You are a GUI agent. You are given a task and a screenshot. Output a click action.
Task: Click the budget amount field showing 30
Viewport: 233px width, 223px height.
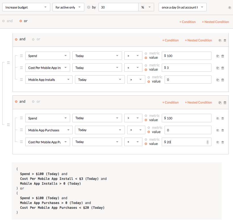(x=118, y=7)
